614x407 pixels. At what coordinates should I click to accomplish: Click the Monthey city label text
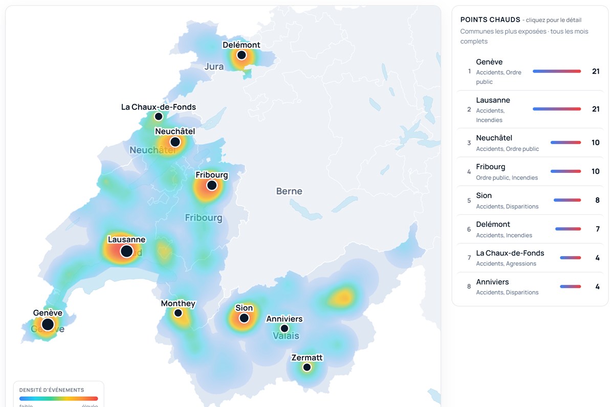pyautogui.click(x=178, y=303)
